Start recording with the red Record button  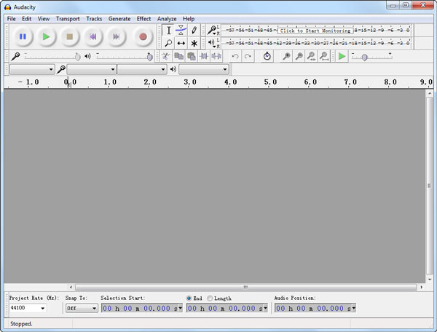point(143,36)
